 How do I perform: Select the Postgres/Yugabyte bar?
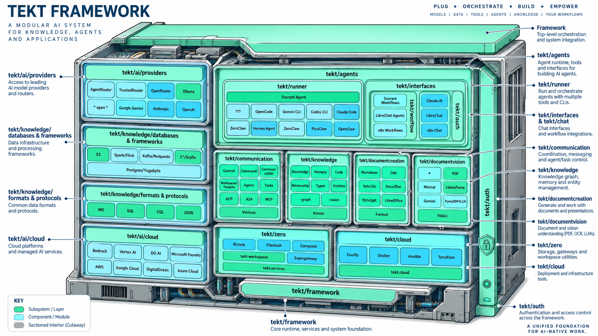143,171
